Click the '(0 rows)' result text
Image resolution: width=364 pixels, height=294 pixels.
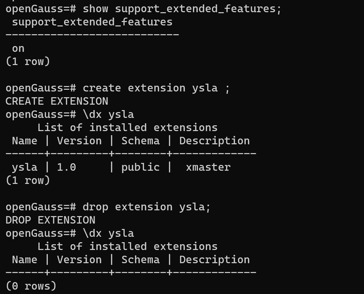[x=31, y=286]
